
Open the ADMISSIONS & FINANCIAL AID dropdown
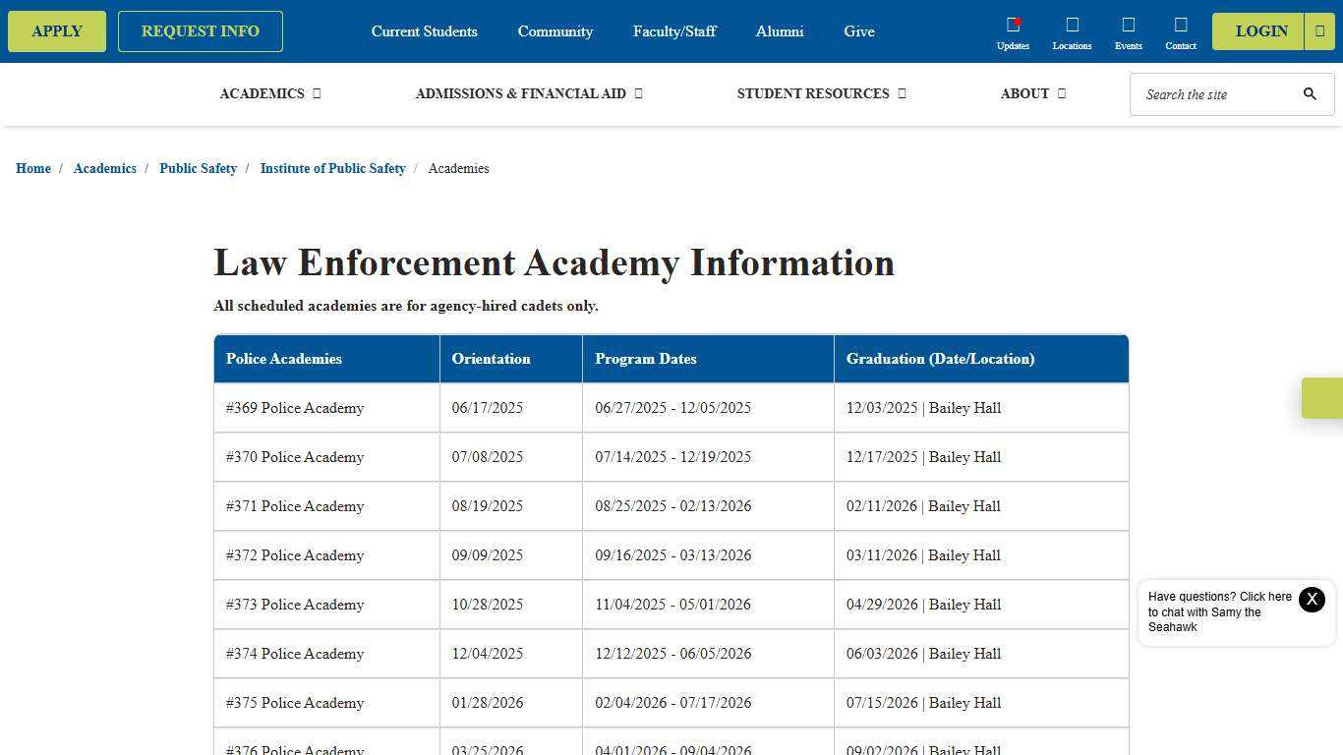click(528, 93)
